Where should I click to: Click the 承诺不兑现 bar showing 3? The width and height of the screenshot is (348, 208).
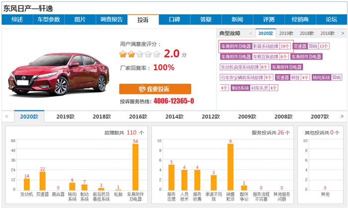coord(213,183)
